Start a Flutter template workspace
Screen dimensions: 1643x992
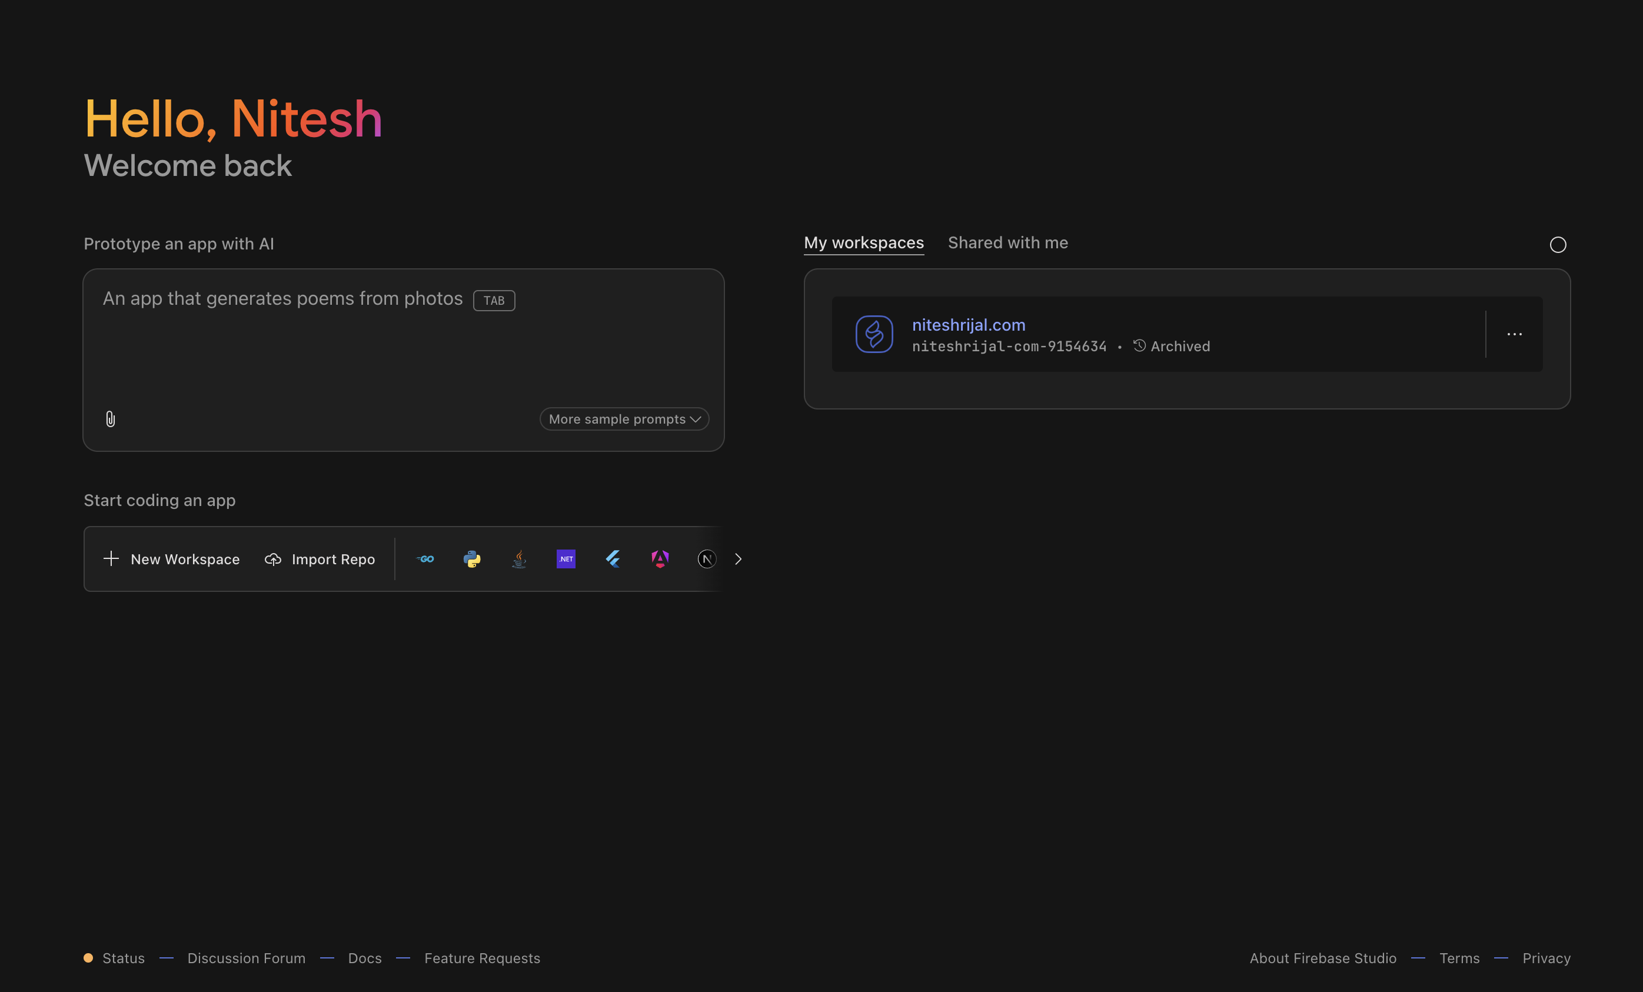[x=613, y=559]
